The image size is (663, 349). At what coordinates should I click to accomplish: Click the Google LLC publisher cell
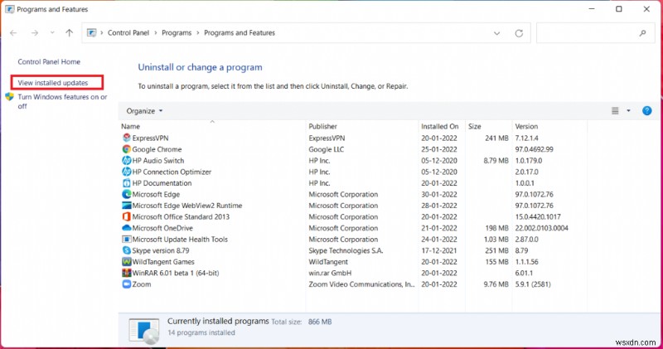326,149
